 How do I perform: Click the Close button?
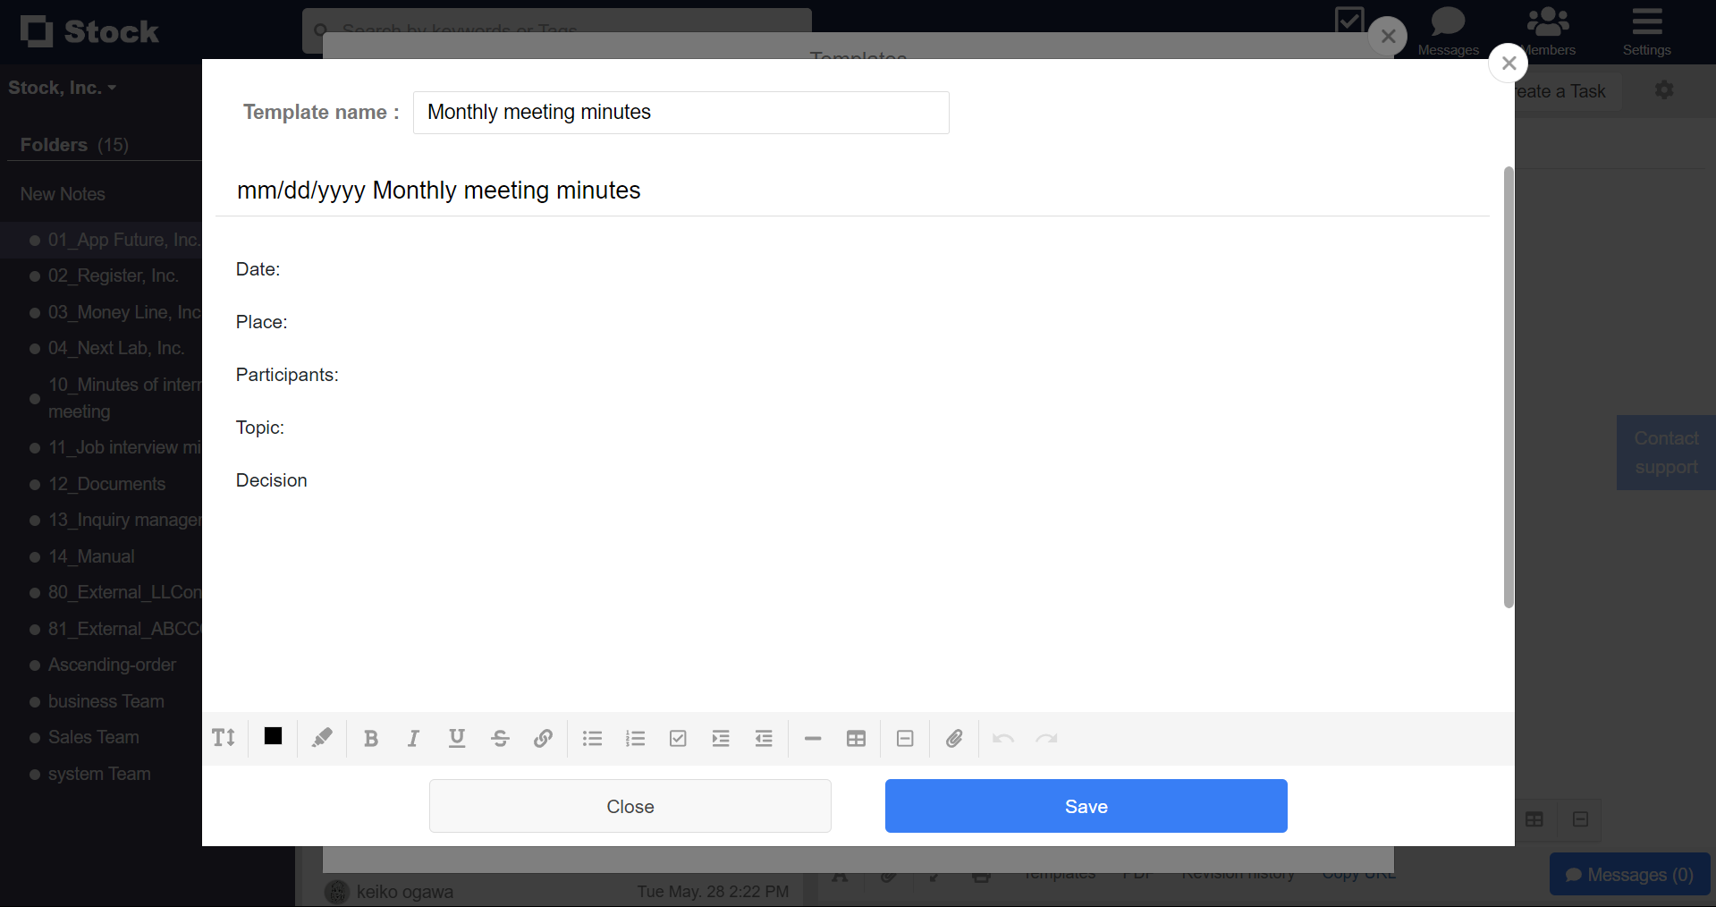pos(630,806)
